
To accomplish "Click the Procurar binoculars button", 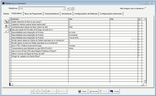I will [x=52, y=91].
